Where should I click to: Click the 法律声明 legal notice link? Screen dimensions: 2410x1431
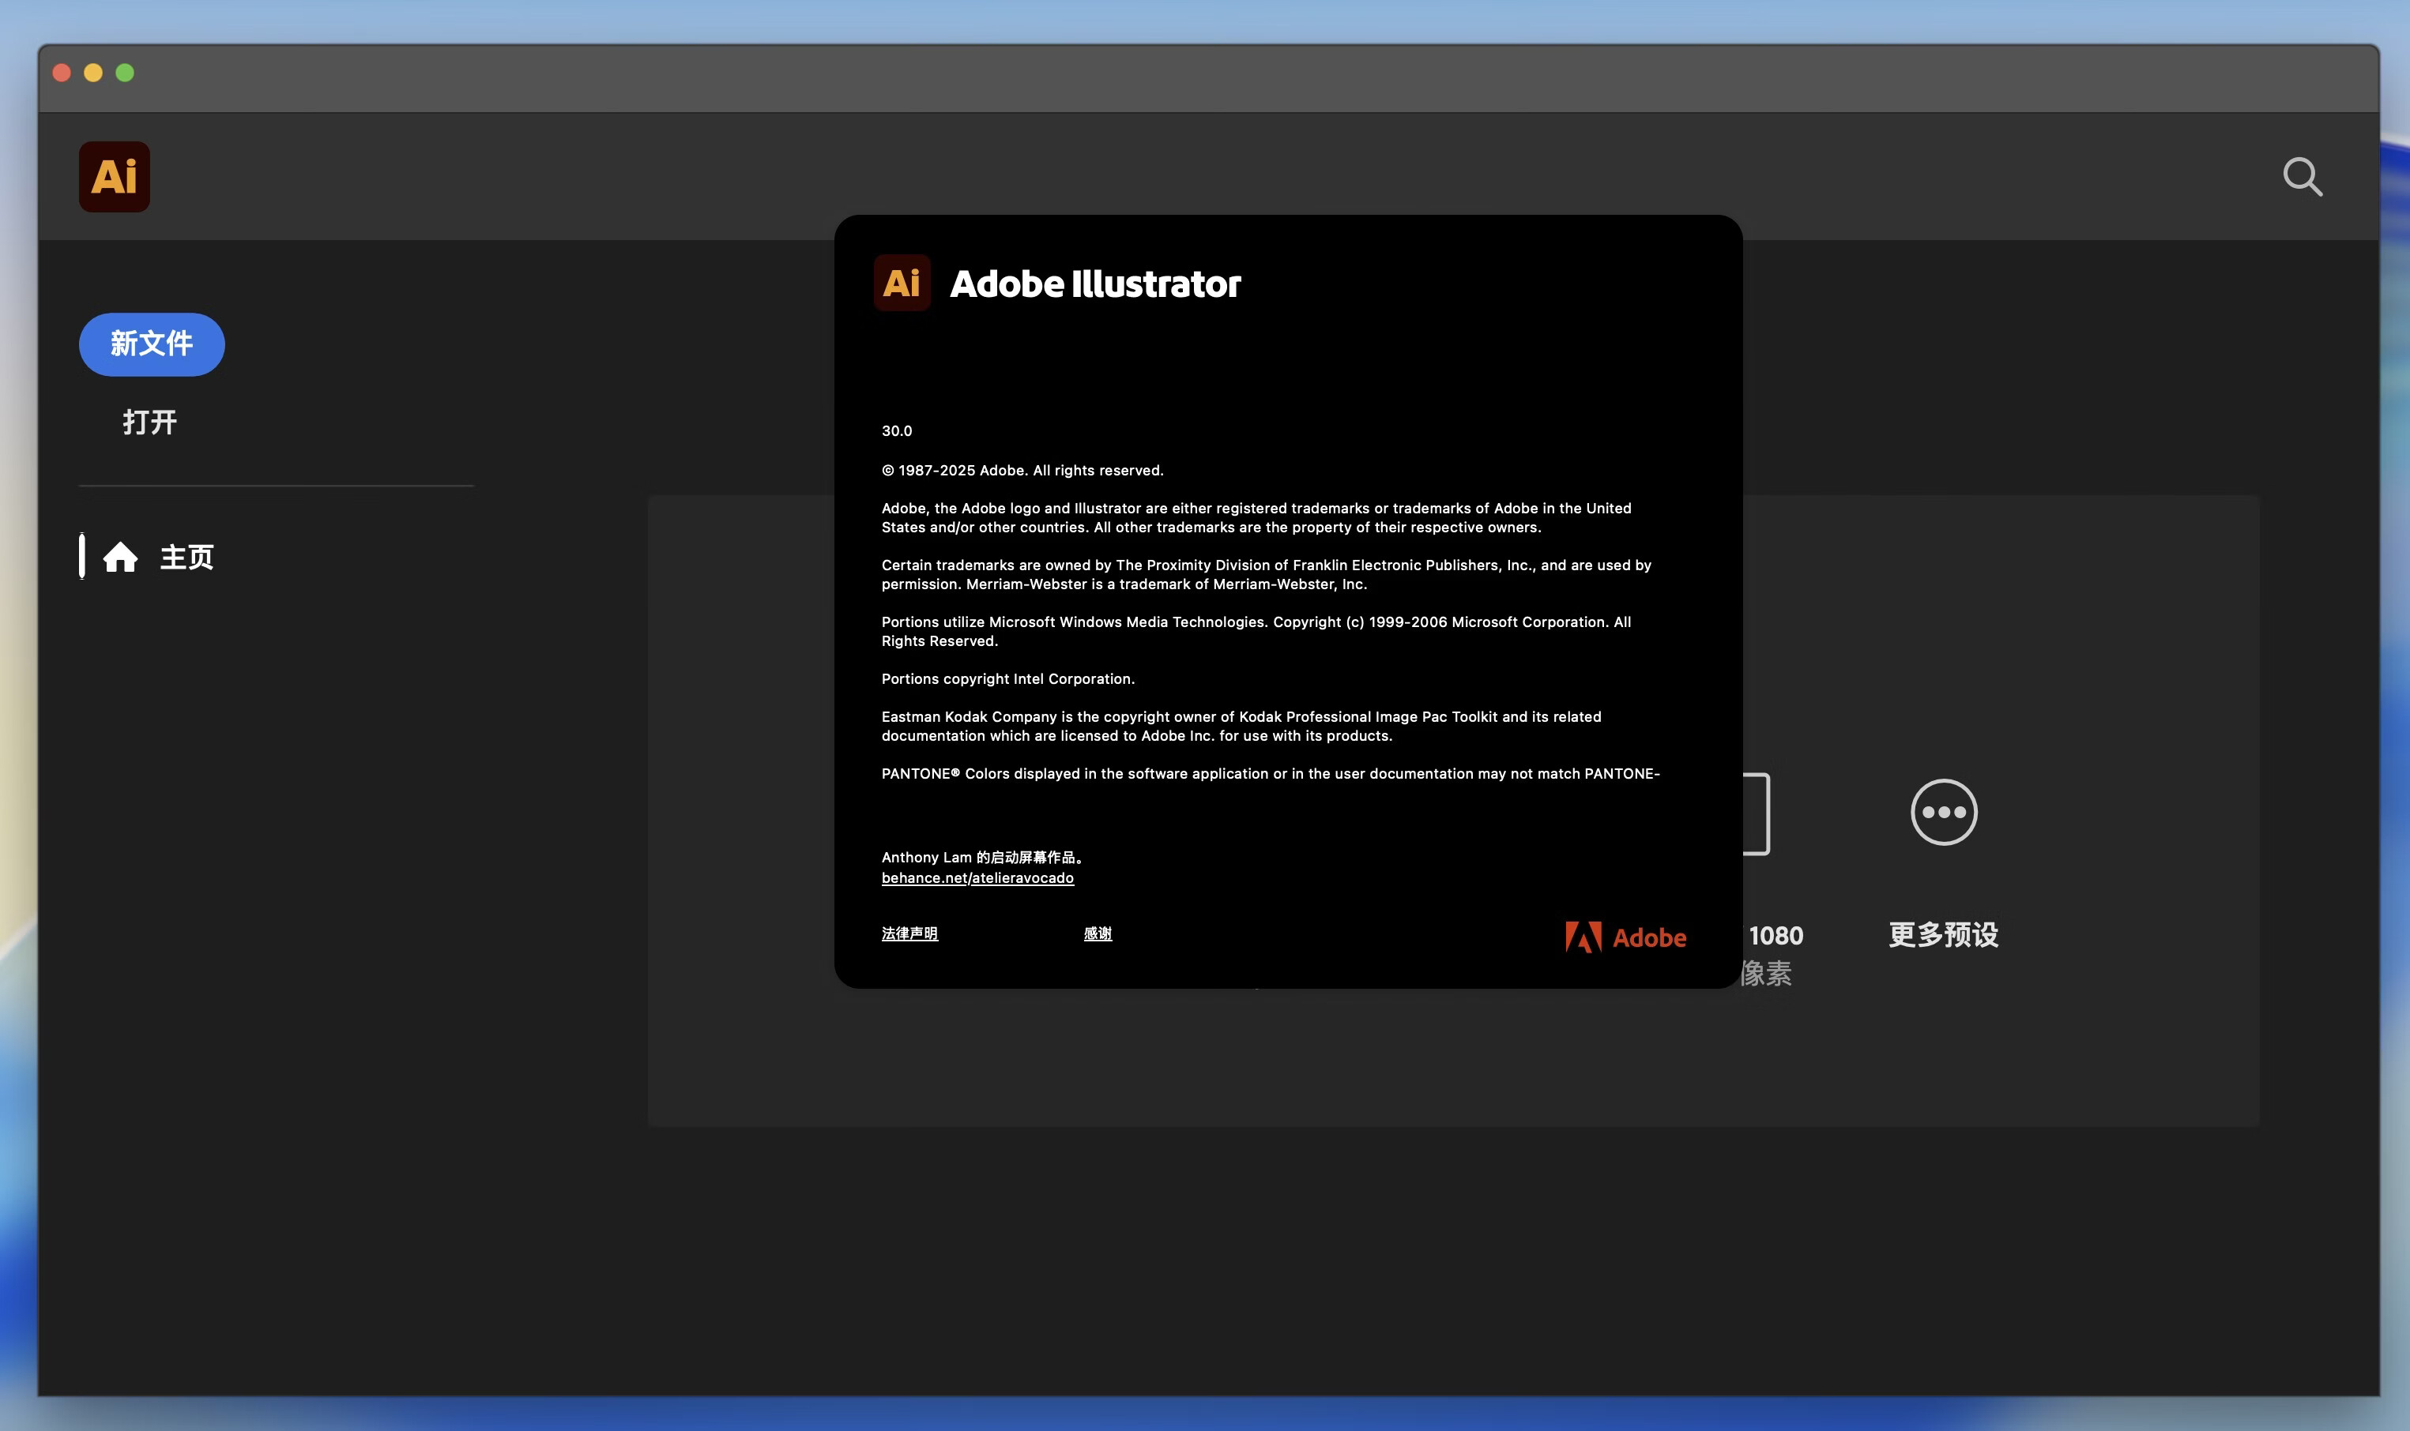tap(909, 933)
